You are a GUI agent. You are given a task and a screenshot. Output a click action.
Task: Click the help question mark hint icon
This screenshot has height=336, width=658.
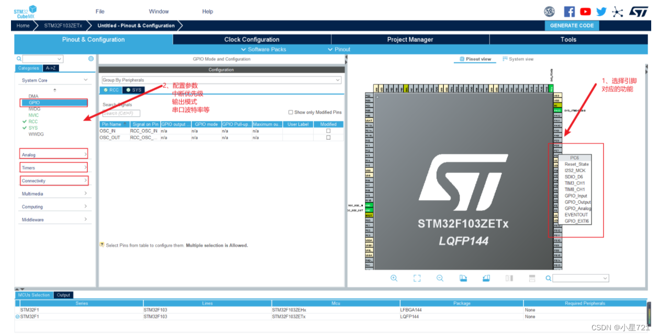(x=102, y=245)
